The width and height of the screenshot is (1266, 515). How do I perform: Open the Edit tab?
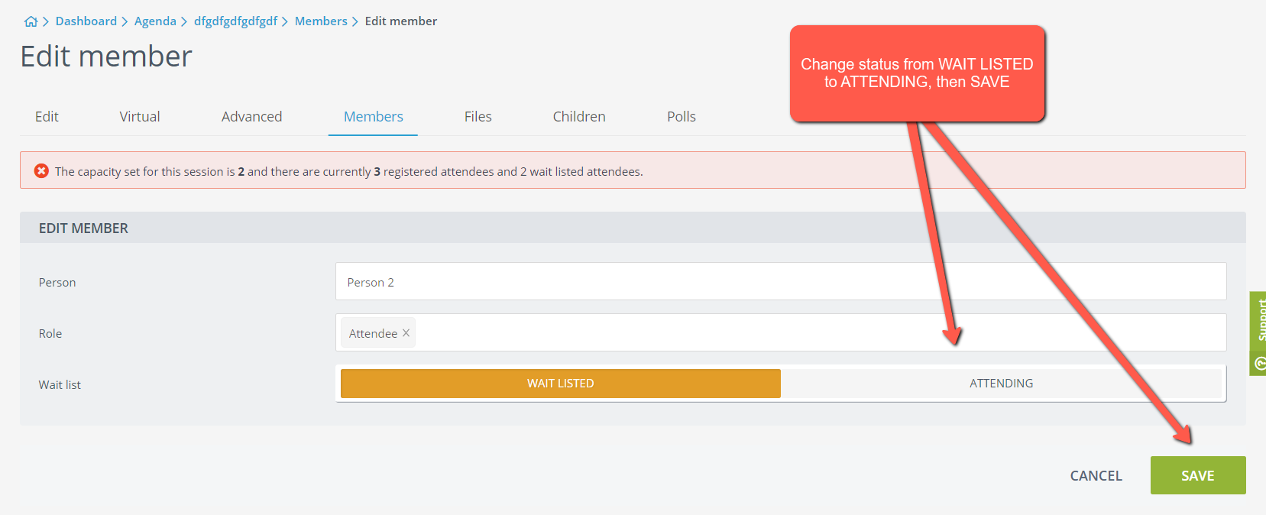(47, 117)
